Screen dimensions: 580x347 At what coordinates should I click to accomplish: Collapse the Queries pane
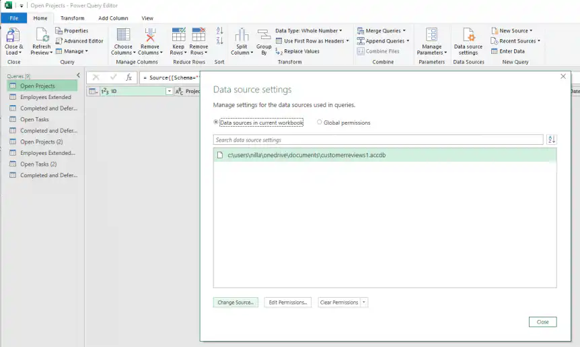coord(78,75)
